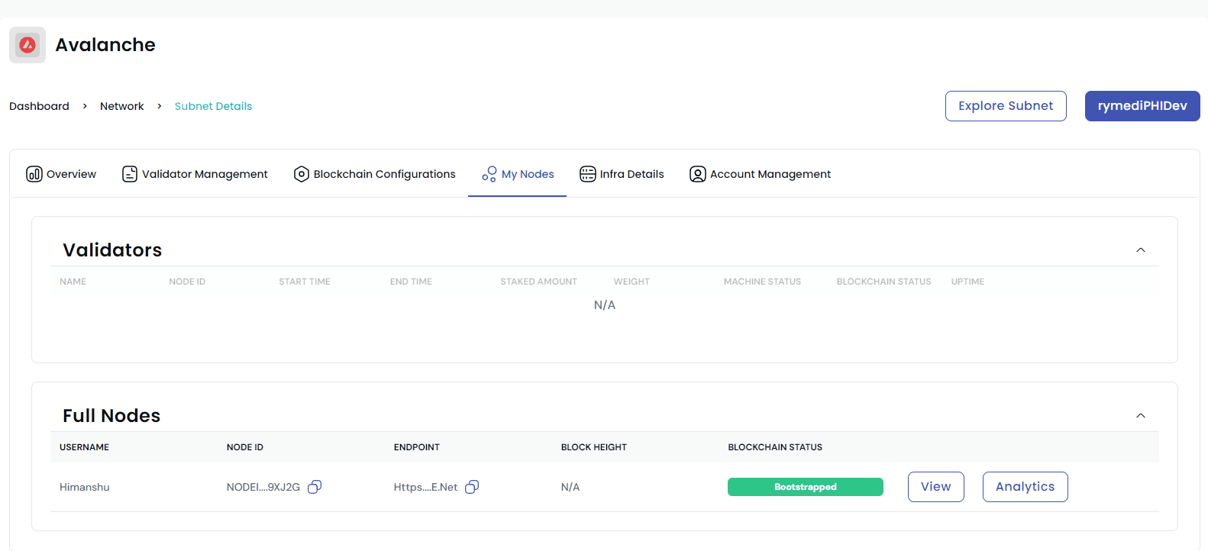Viewport: 1208px width, 551px height.
Task: Click the Validators NODE ID column header
Action: click(x=187, y=282)
